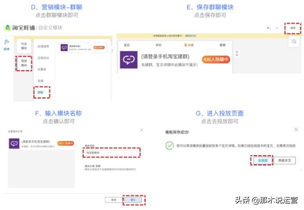Click the orange badge on module list card
Image resolution: width=304 pixels, height=210 pixels.
pyautogui.click(x=99, y=48)
